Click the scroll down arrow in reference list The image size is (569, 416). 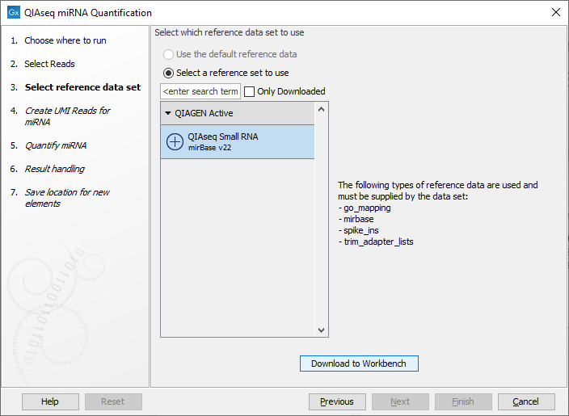[x=321, y=330]
